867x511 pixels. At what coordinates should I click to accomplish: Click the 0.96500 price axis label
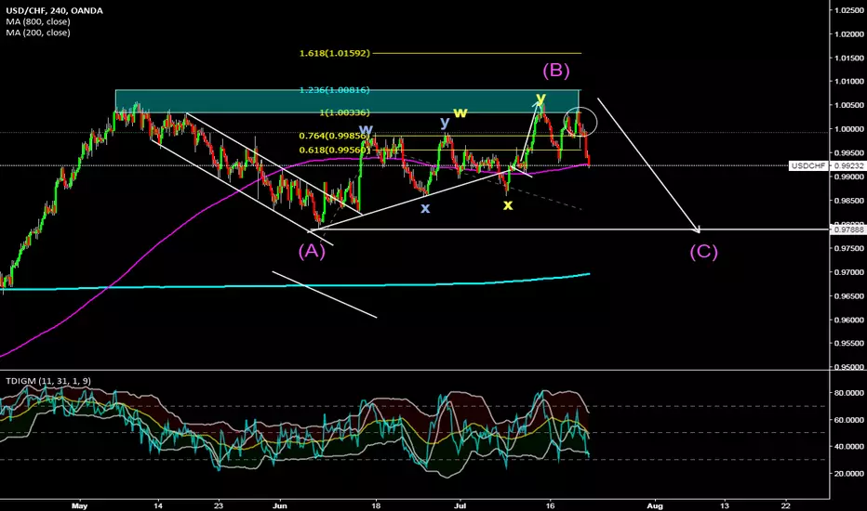(848, 296)
